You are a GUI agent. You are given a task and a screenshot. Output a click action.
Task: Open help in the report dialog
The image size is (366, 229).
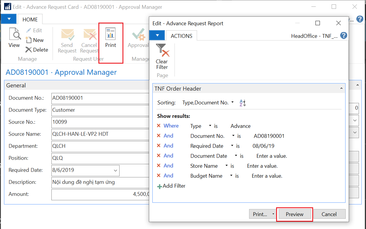pyautogui.click(x=344, y=36)
